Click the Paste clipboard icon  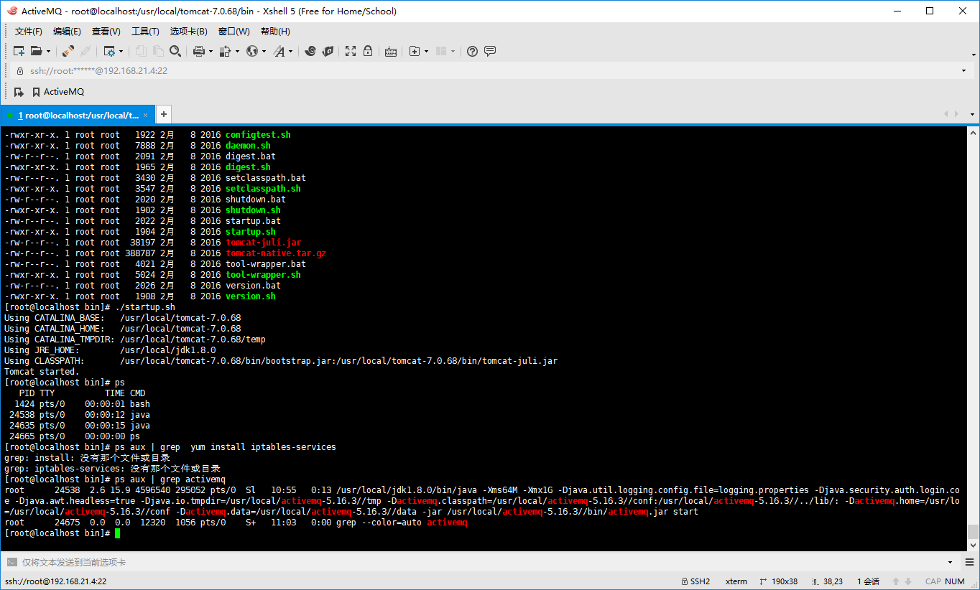pos(158,51)
